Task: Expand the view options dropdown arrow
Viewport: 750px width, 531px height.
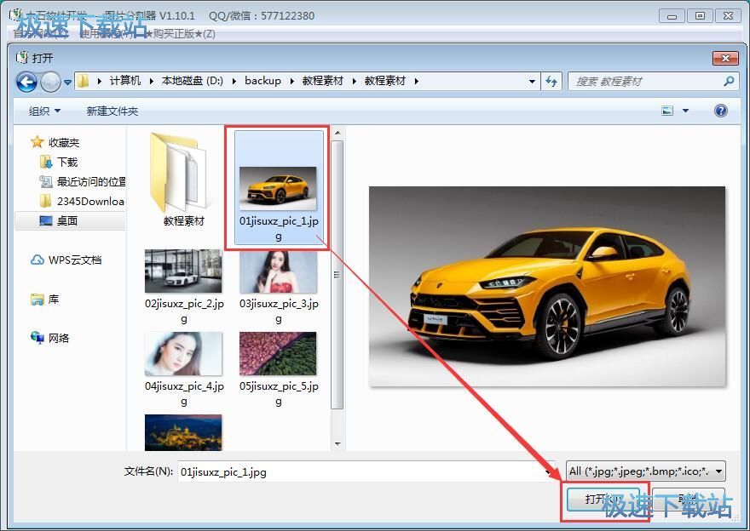Action: (x=685, y=111)
